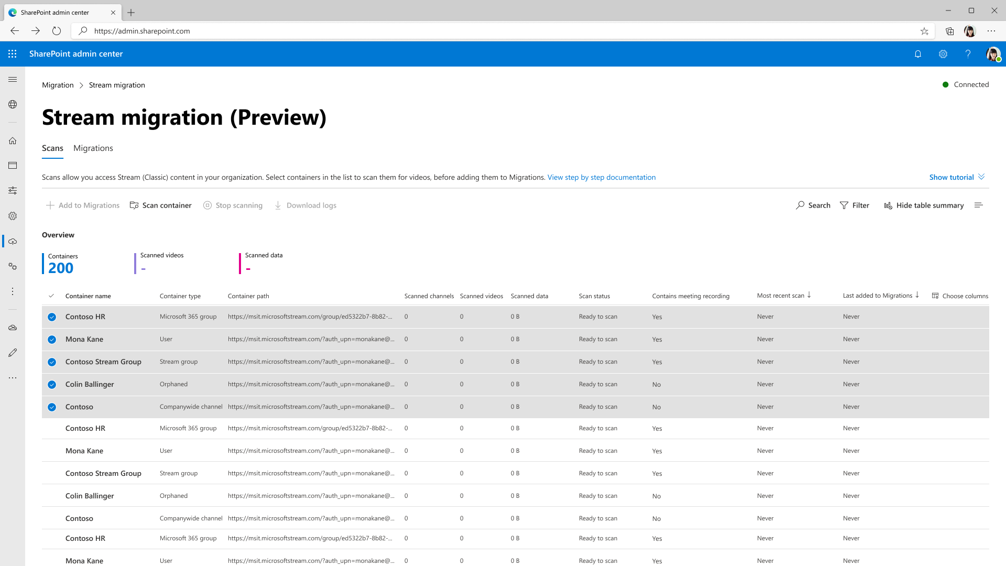Viewport: 1006px width, 566px height.
Task: Click the Connected status indicator
Action: [965, 84]
